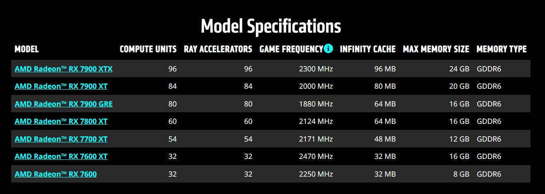Click the RAY ACCELERATORS column header
The width and height of the screenshot is (545, 194).
coord(218,49)
